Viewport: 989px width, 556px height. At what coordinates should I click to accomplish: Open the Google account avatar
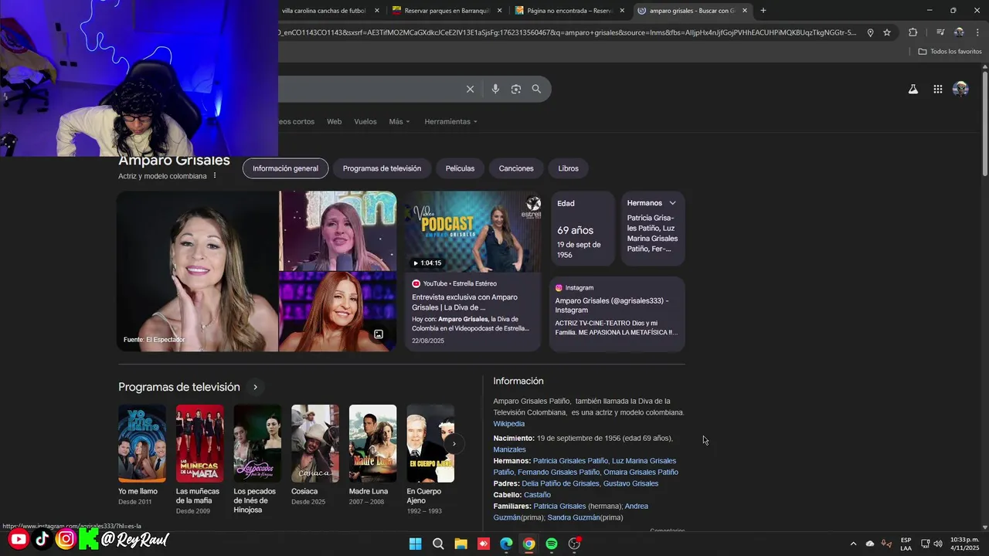(960, 89)
